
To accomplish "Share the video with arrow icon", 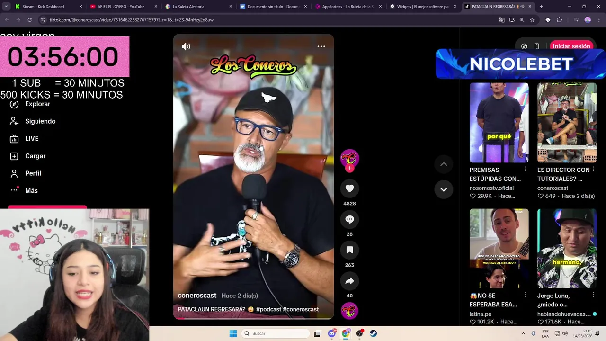I will tap(349, 281).
